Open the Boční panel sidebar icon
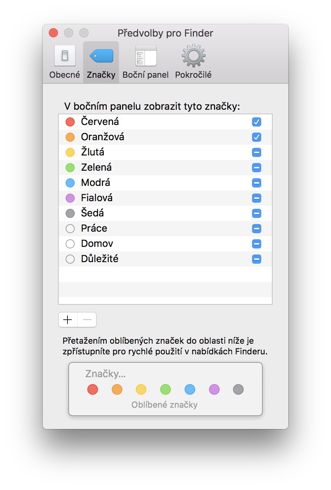The height and width of the screenshot is (490, 331). tap(146, 56)
